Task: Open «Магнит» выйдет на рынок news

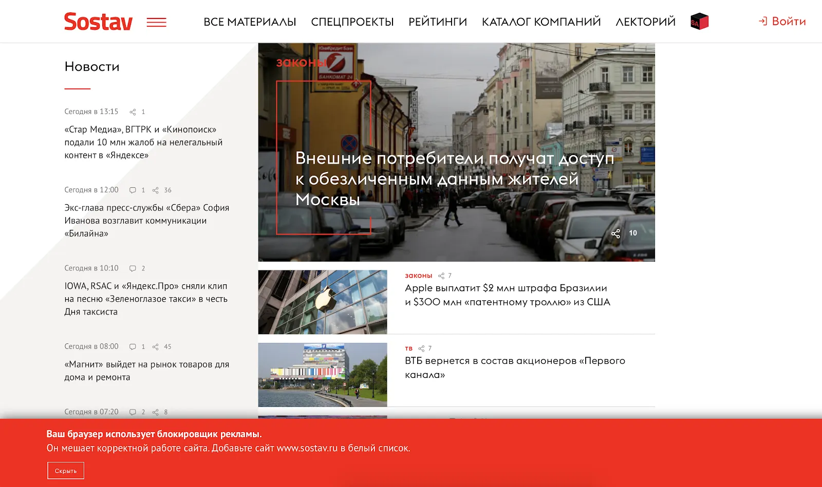Action: click(147, 371)
